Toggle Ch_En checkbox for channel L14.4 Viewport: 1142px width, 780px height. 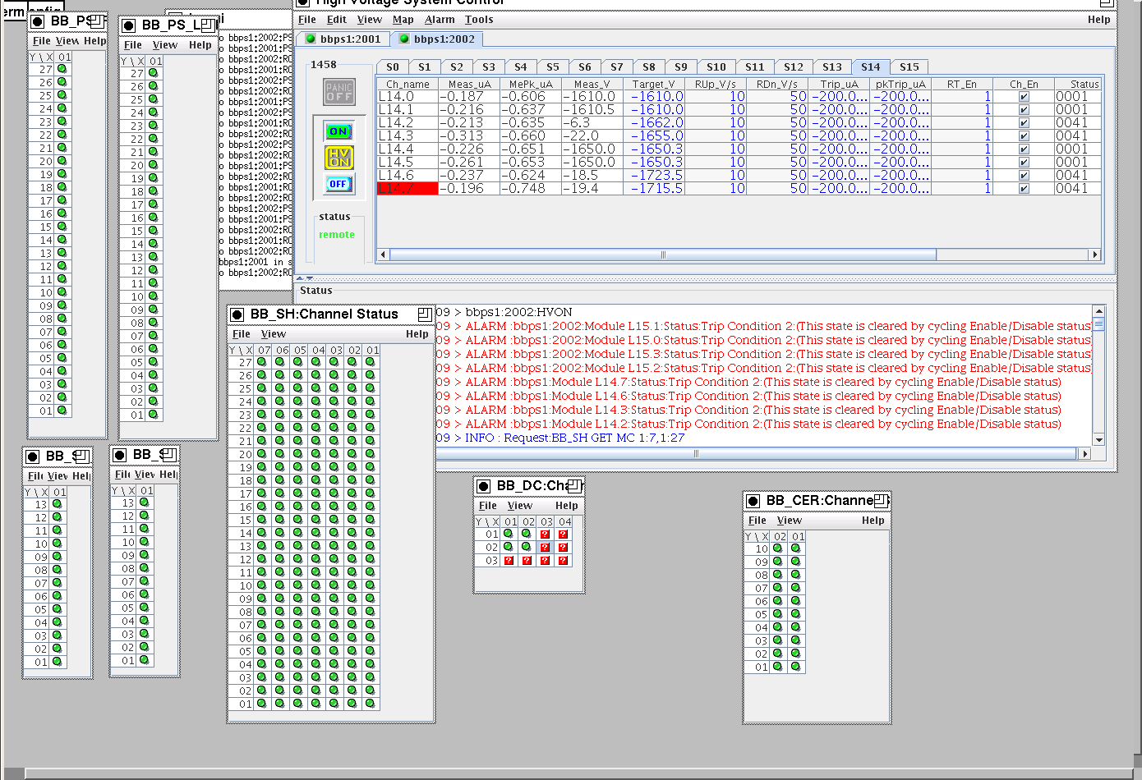[1024, 149]
